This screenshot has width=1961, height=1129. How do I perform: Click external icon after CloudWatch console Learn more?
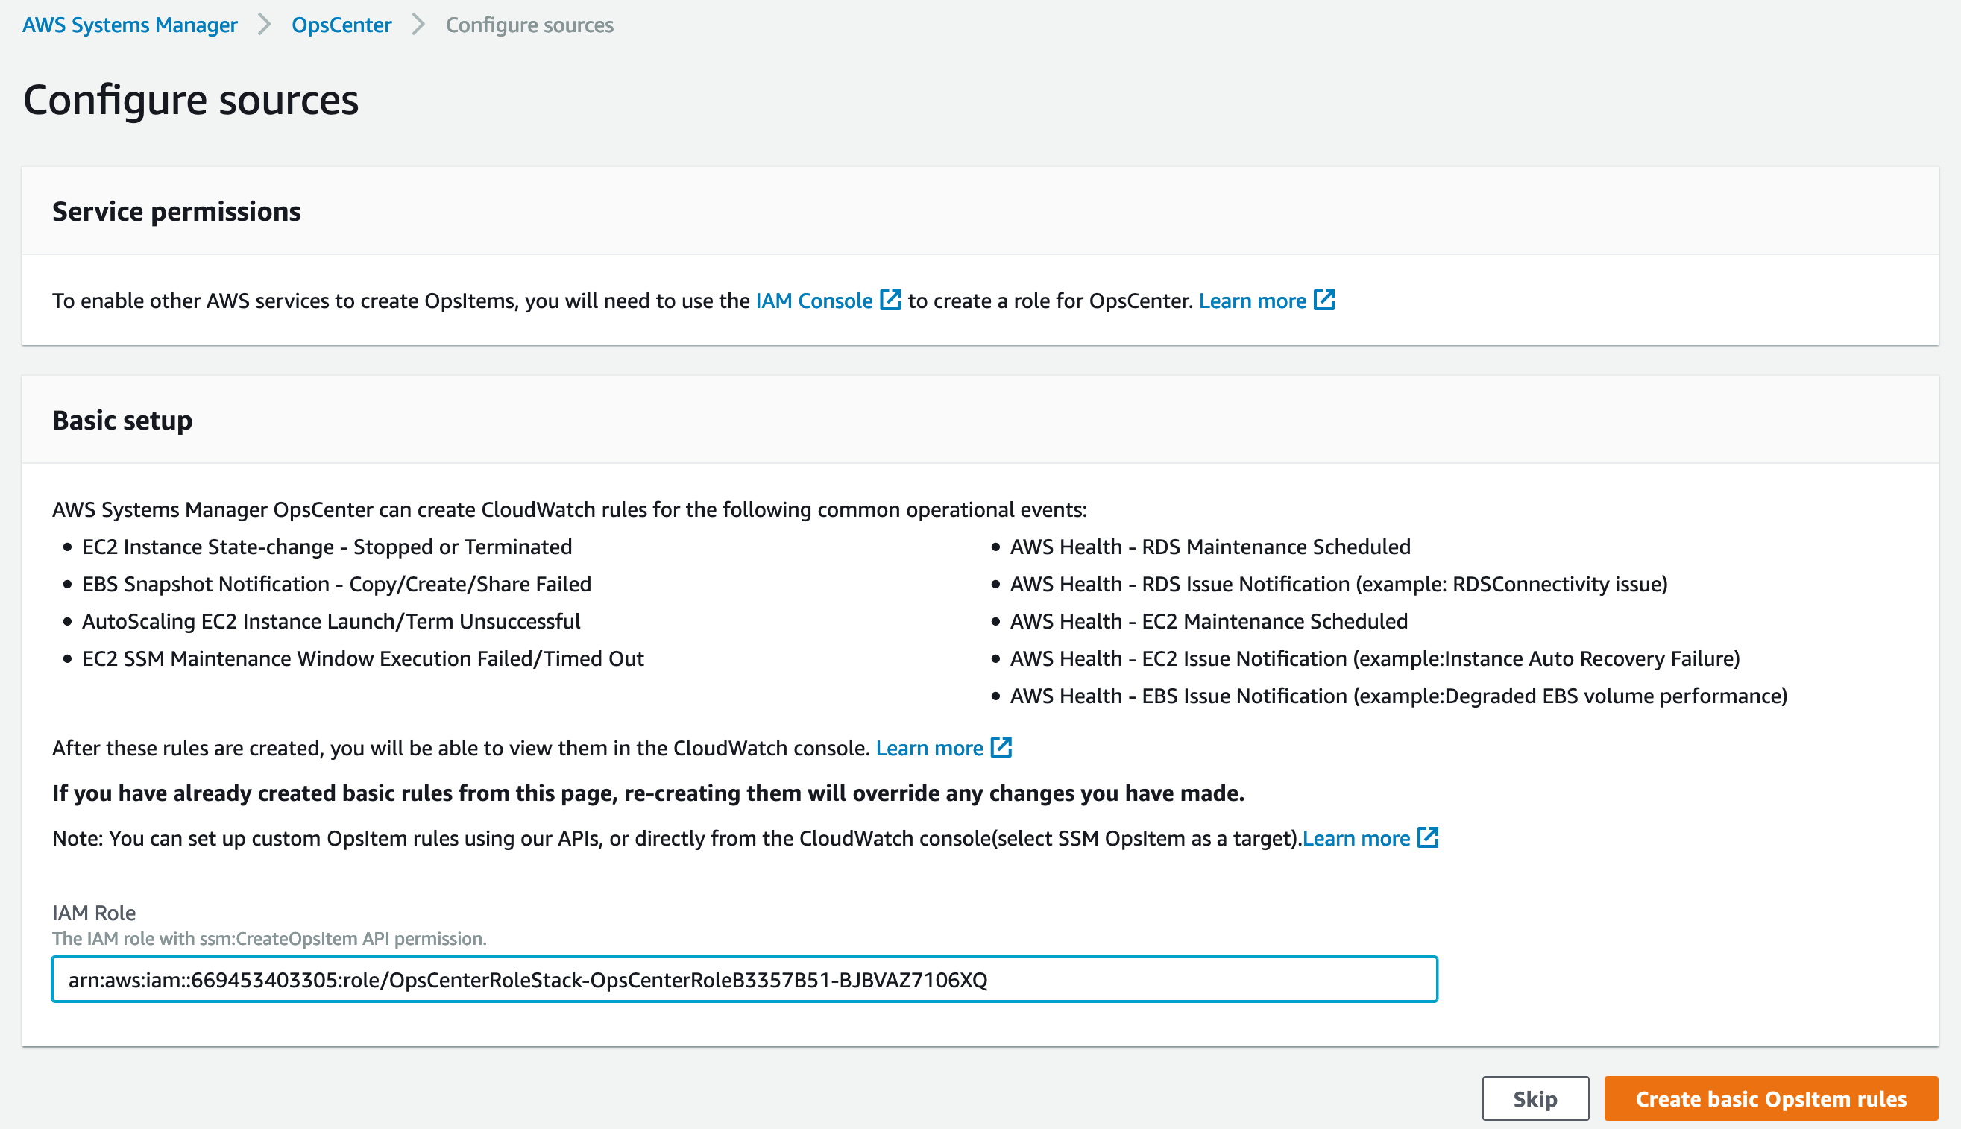coord(1001,747)
